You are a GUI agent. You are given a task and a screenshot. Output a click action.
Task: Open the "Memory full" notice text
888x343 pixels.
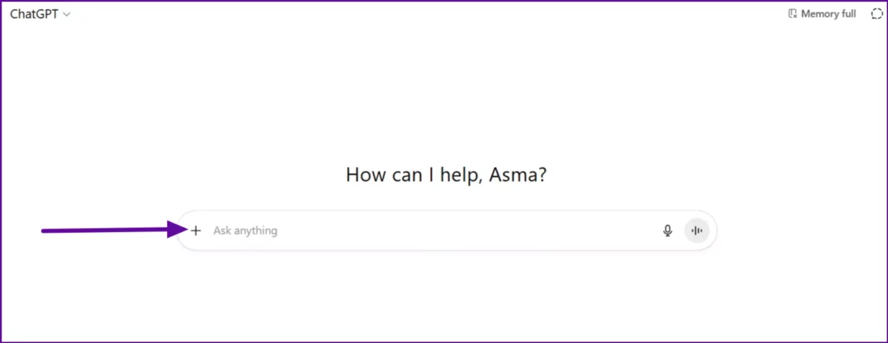coord(828,14)
